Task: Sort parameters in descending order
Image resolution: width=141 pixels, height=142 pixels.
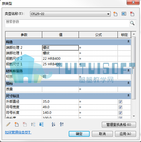Action: 62,124
